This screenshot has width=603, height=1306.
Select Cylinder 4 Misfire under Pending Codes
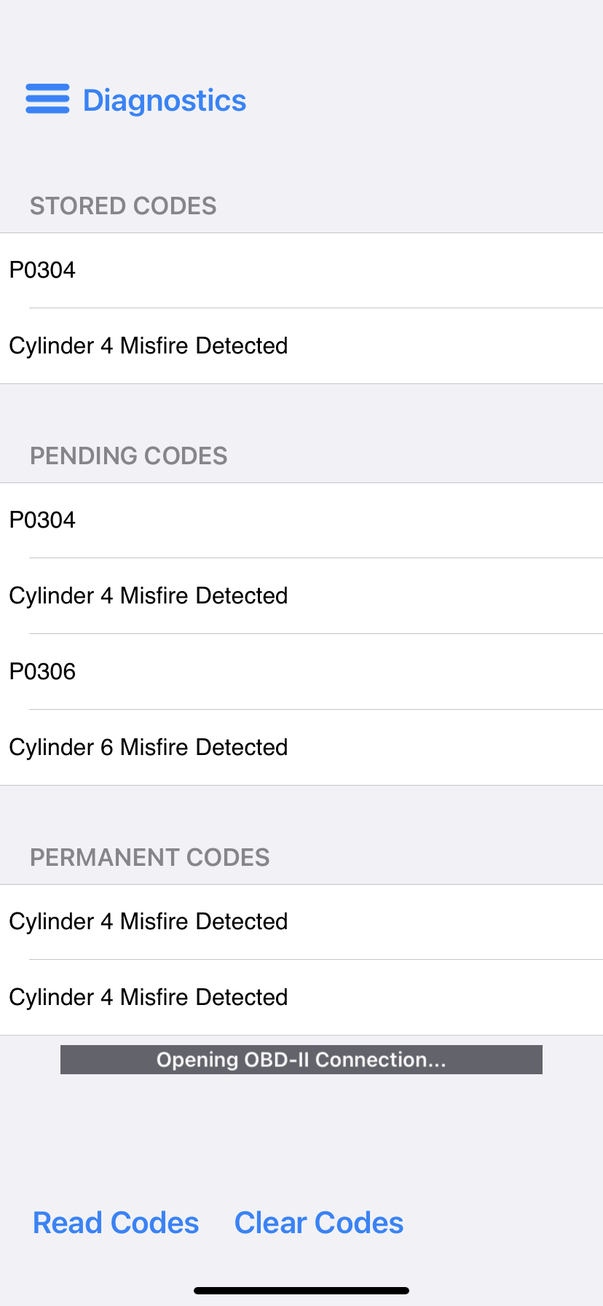coord(301,596)
